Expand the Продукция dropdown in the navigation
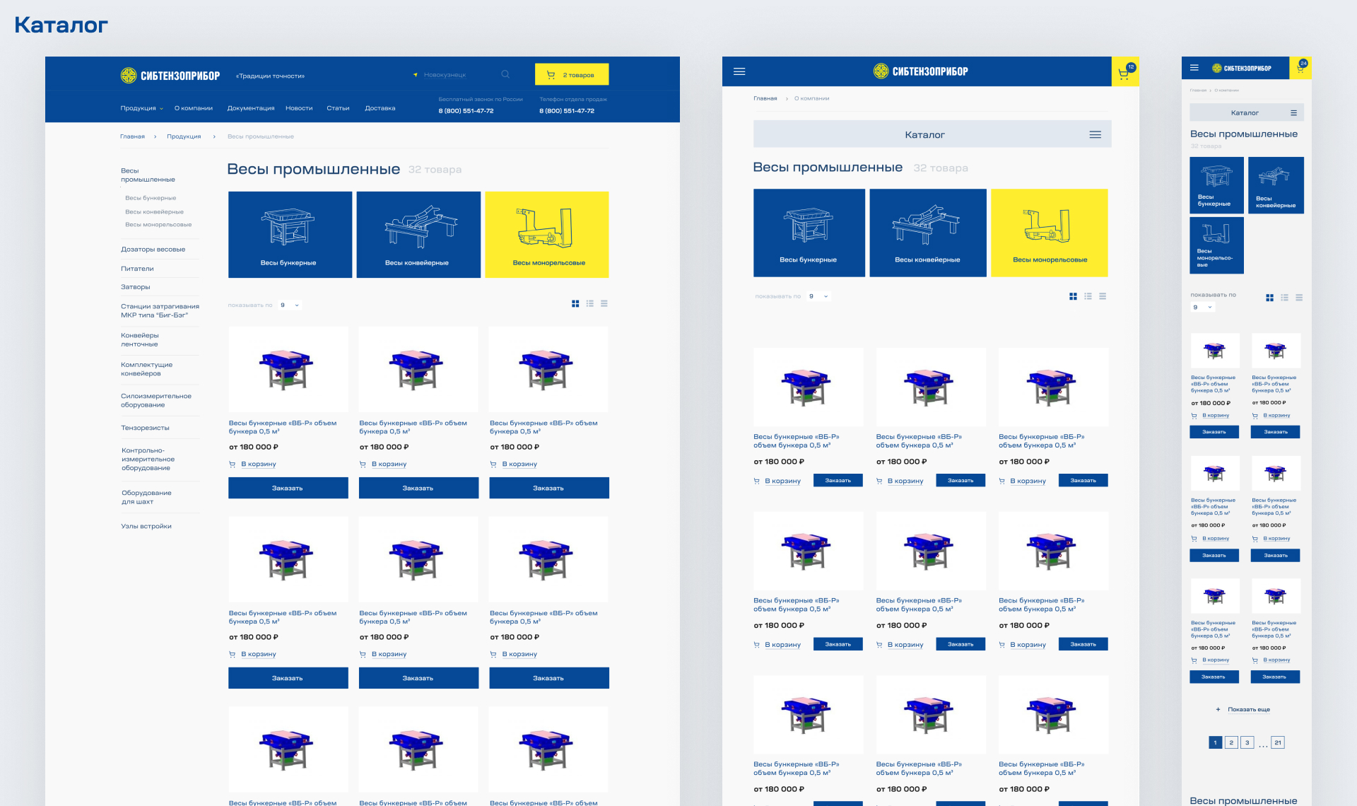The width and height of the screenshot is (1357, 806). pyautogui.click(x=141, y=108)
